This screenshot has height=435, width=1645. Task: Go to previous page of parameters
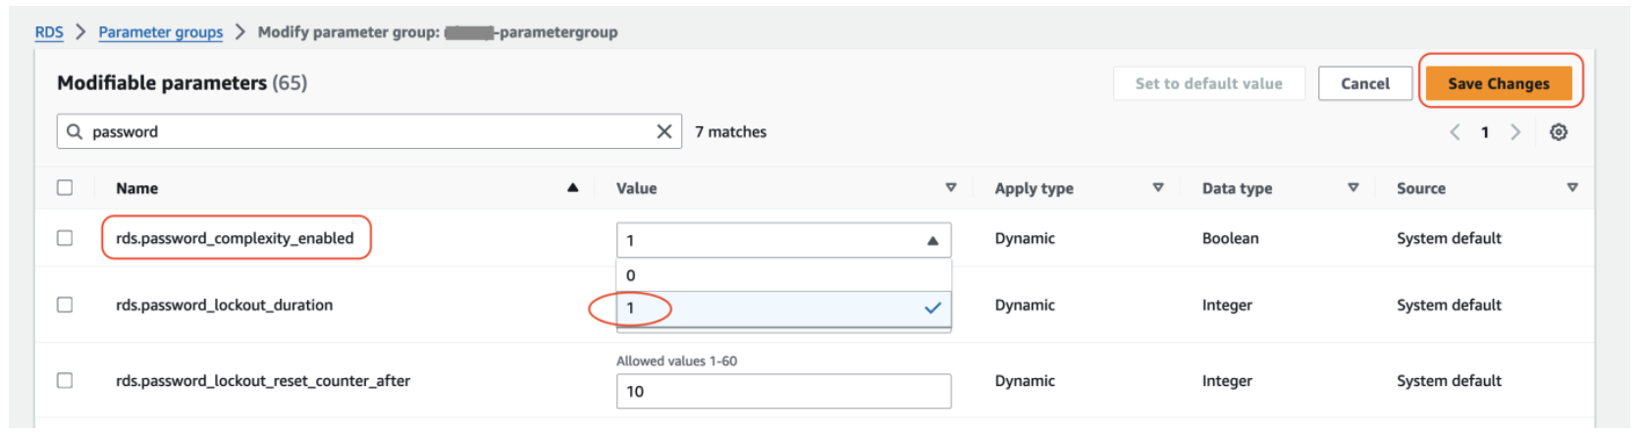(1455, 132)
